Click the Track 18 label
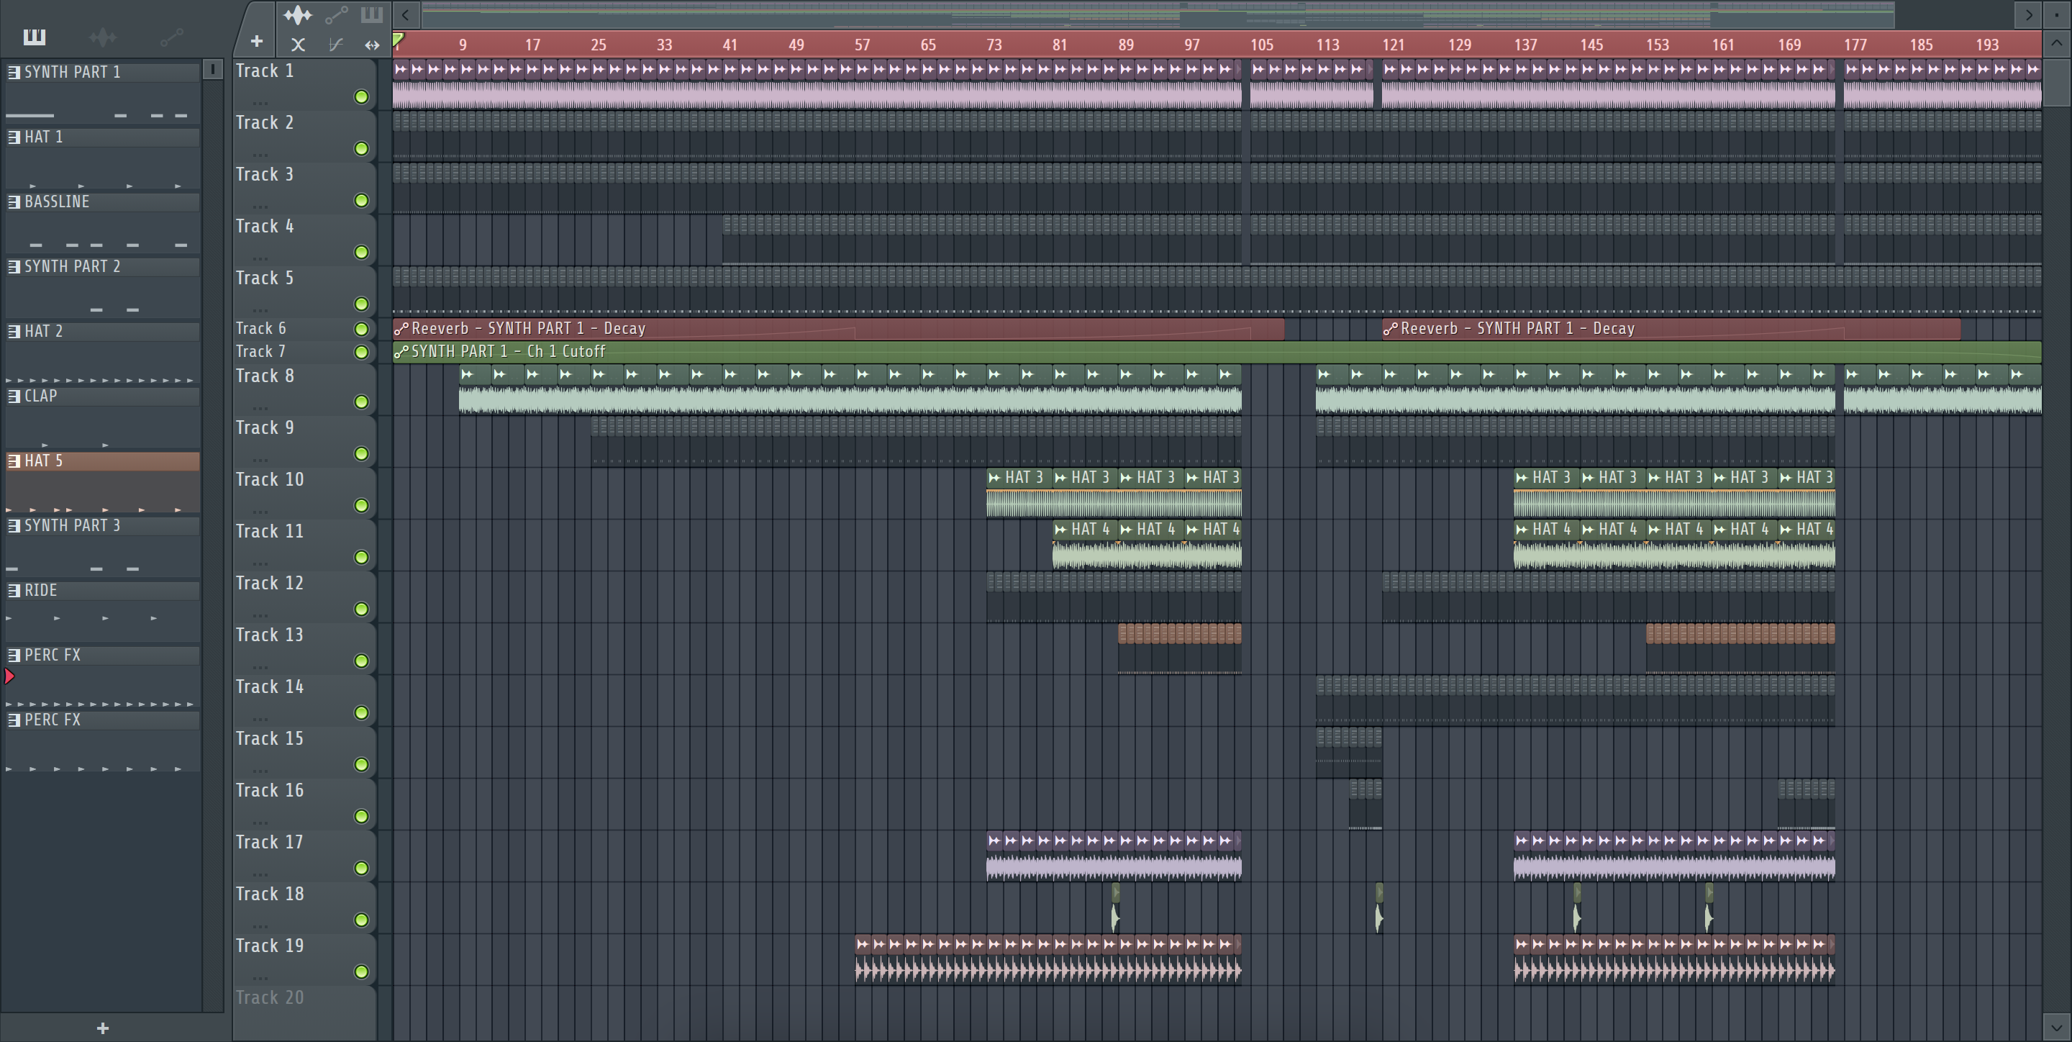Viewport: 2072px width, 1042px height. [x=270, y=894]
